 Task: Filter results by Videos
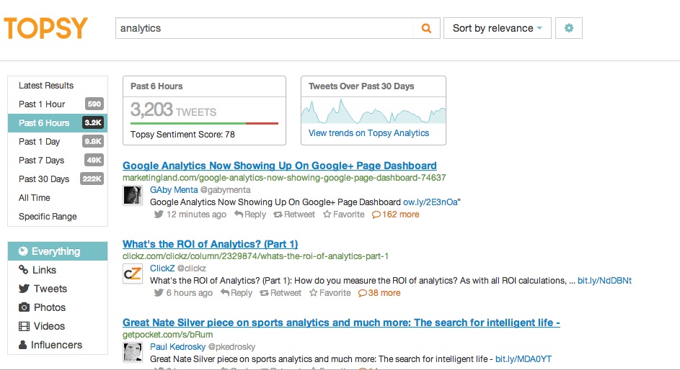coord(58,326)
